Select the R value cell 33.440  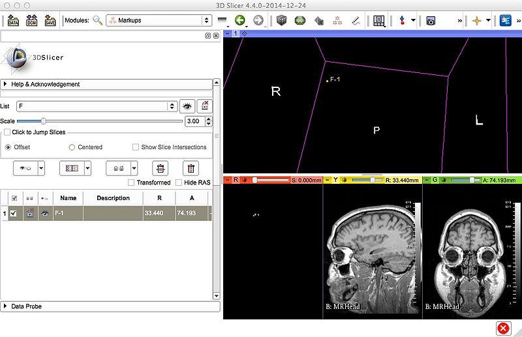tap(159, 213)
